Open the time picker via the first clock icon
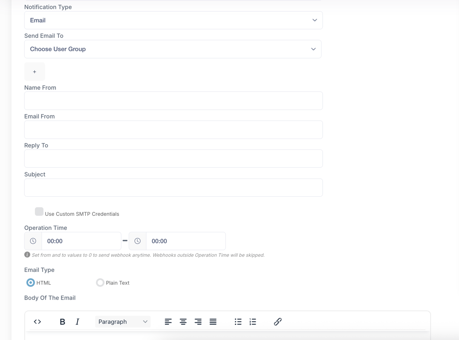 [x=33, y=241]
